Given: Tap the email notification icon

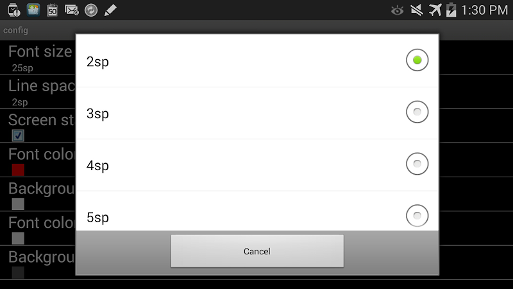Looking at the screenshot, I should pyautogui.click(x=72, y=10).
